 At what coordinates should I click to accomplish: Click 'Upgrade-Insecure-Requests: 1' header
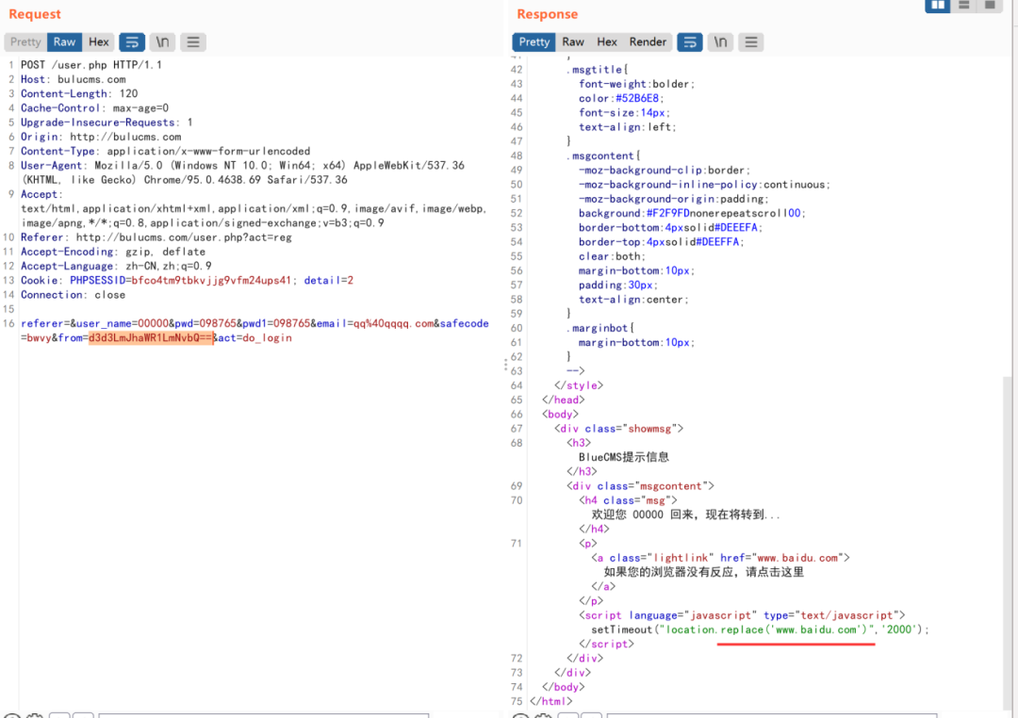click(x=107, y=122)
